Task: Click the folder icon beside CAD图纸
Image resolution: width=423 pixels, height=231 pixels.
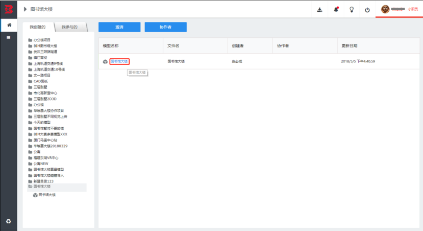Action: (x=30, y=81)
